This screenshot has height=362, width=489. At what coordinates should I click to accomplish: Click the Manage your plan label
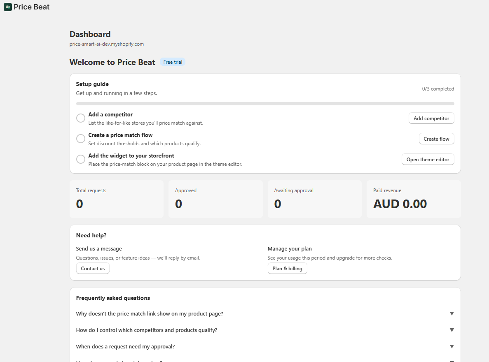pyautogui.click(x=290, y=248)
